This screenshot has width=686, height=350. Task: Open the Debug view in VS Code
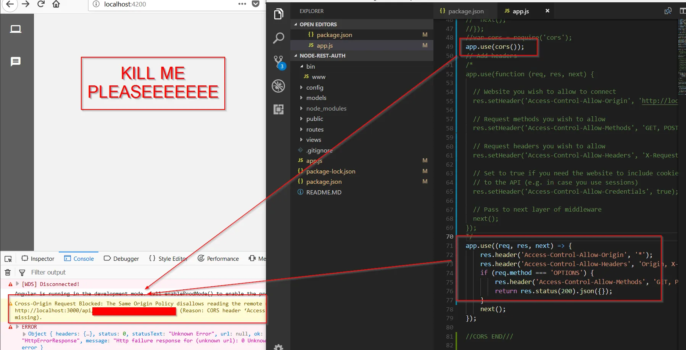pos(279,86)
